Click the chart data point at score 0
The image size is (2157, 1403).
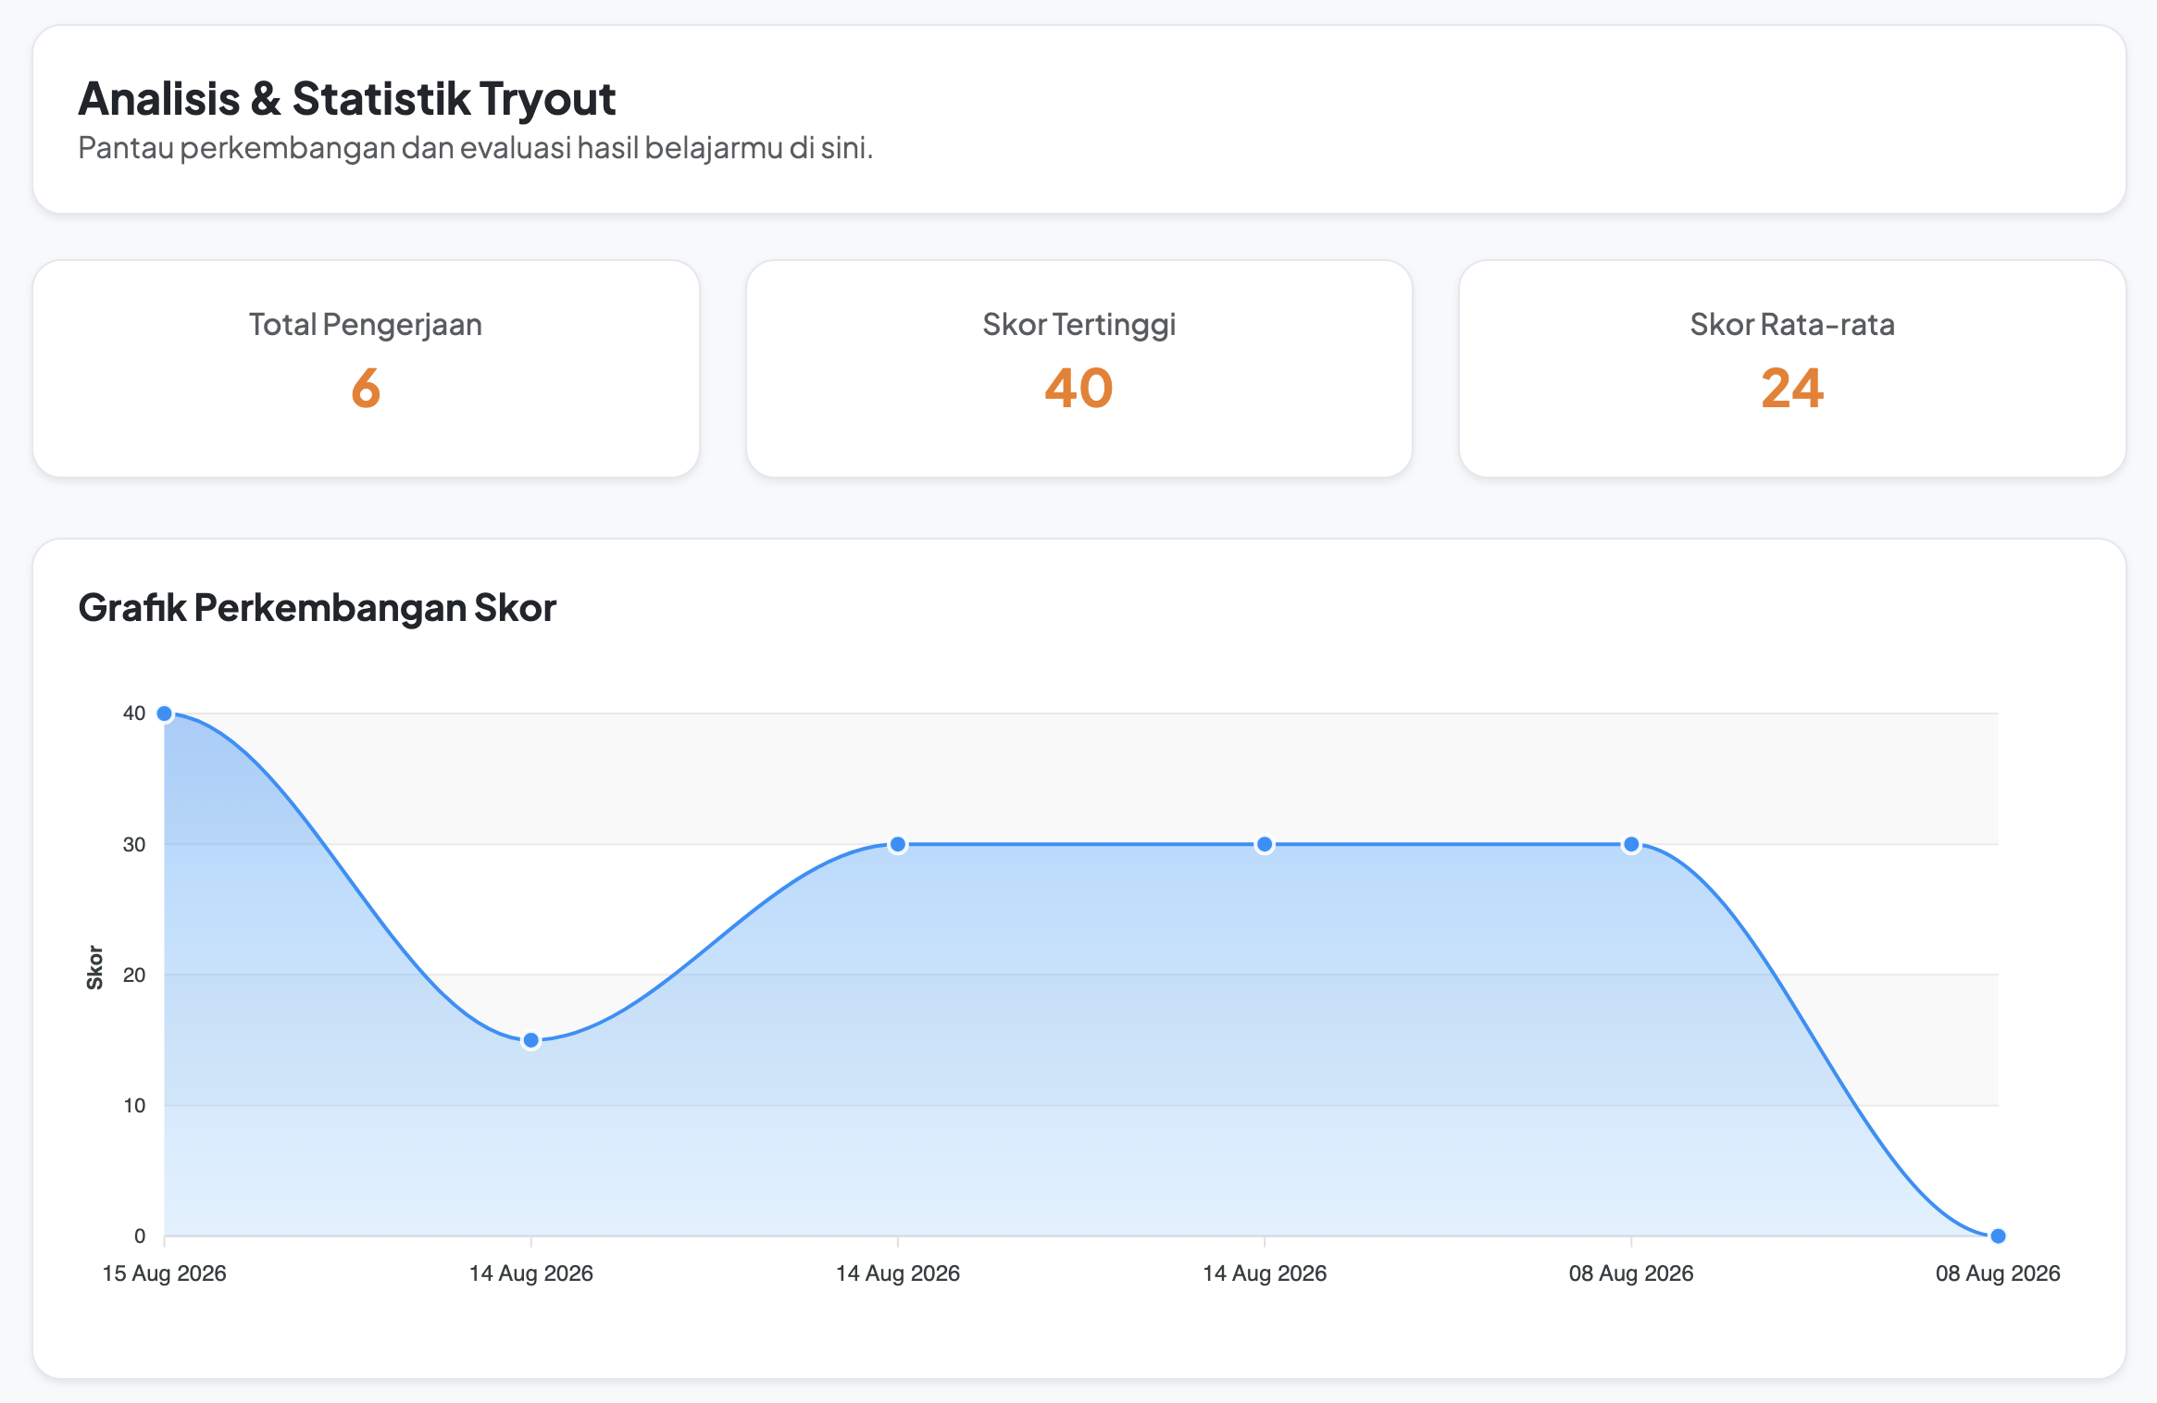(1998, 1235)
